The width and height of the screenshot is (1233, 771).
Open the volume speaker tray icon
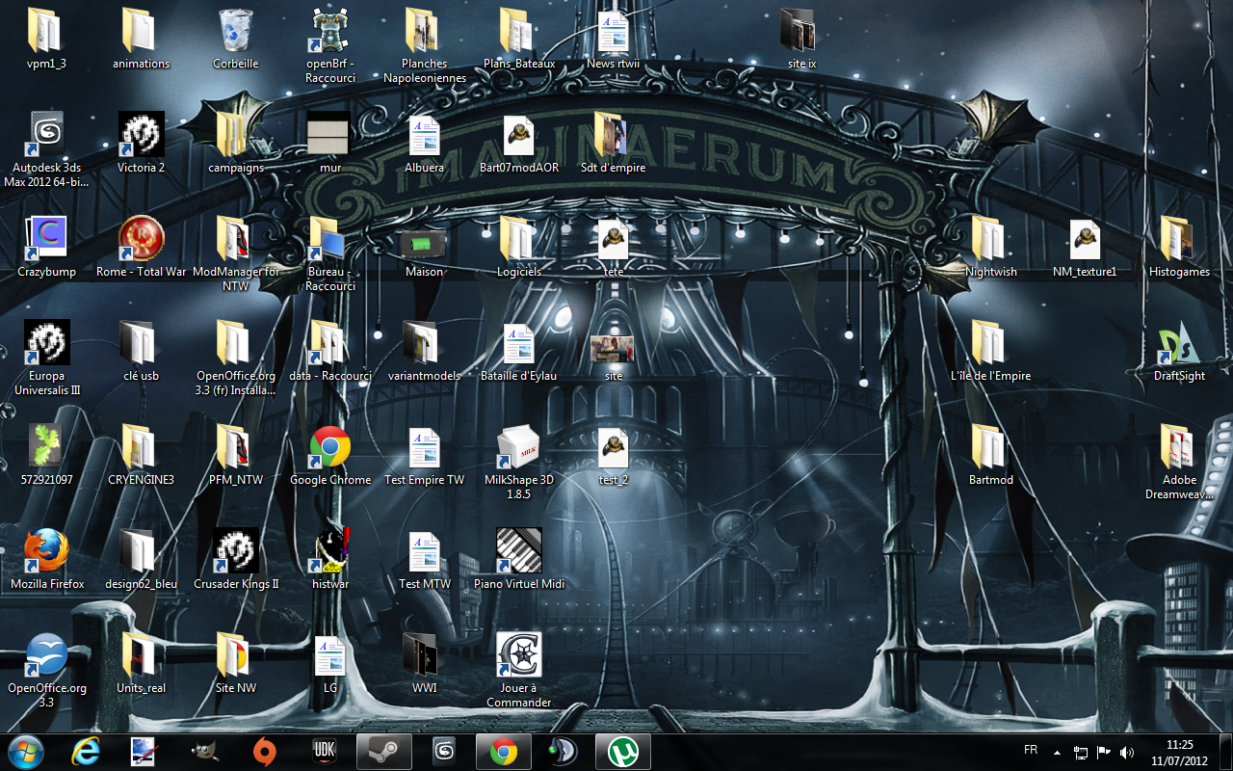(x=1127, y=751)
